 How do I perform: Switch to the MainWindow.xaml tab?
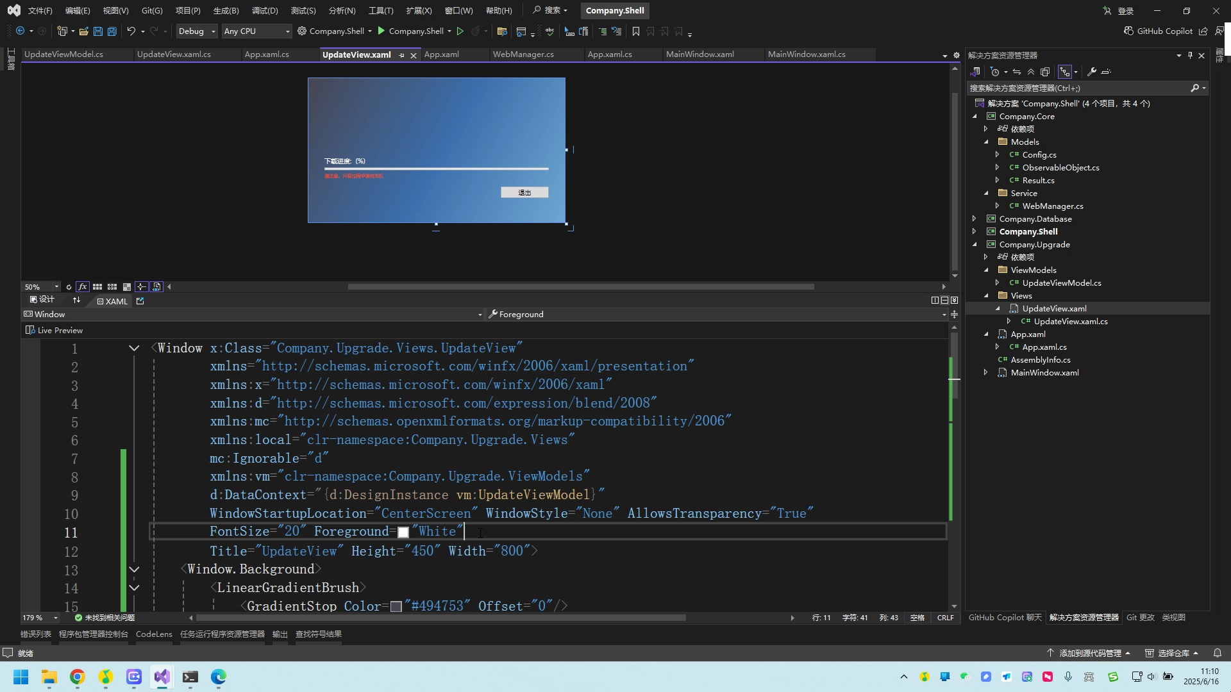[x=700, y=54]
